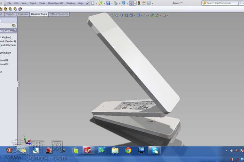Viewport: 244px width, 162px height.
Task: Click in Search SolidWorks Help field
Action: point(222,3)
